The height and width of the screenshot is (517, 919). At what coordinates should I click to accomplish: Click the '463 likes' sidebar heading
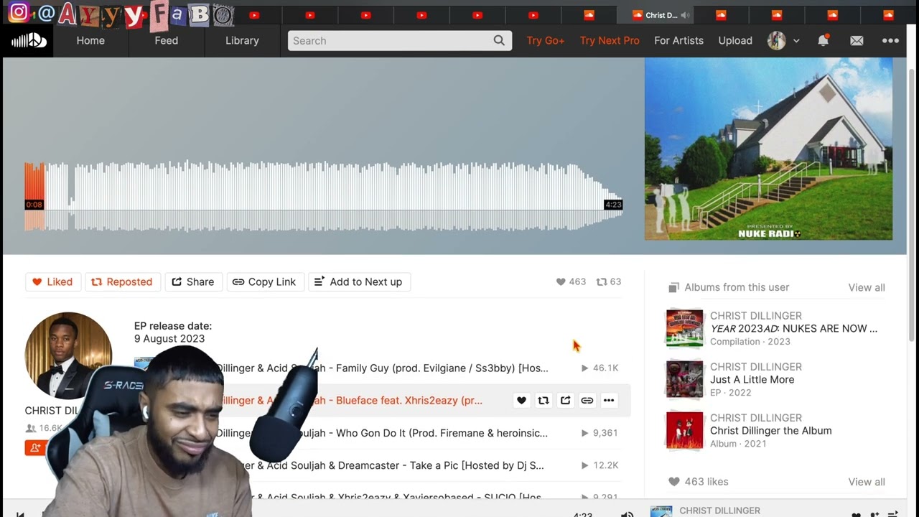tap(706, 482)
